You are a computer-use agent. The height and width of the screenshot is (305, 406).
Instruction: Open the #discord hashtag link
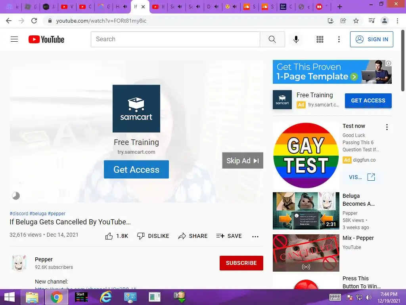19,213
